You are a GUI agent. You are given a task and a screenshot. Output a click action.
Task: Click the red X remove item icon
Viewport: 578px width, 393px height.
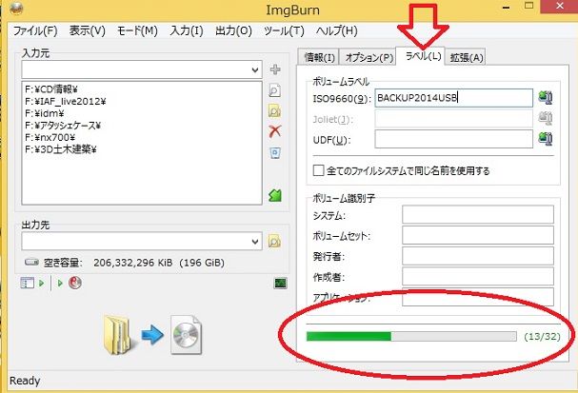275,131
